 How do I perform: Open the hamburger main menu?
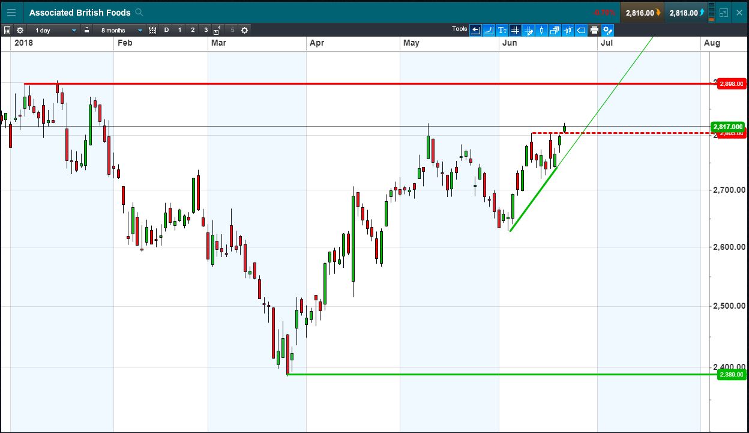(x=11, y=12)
